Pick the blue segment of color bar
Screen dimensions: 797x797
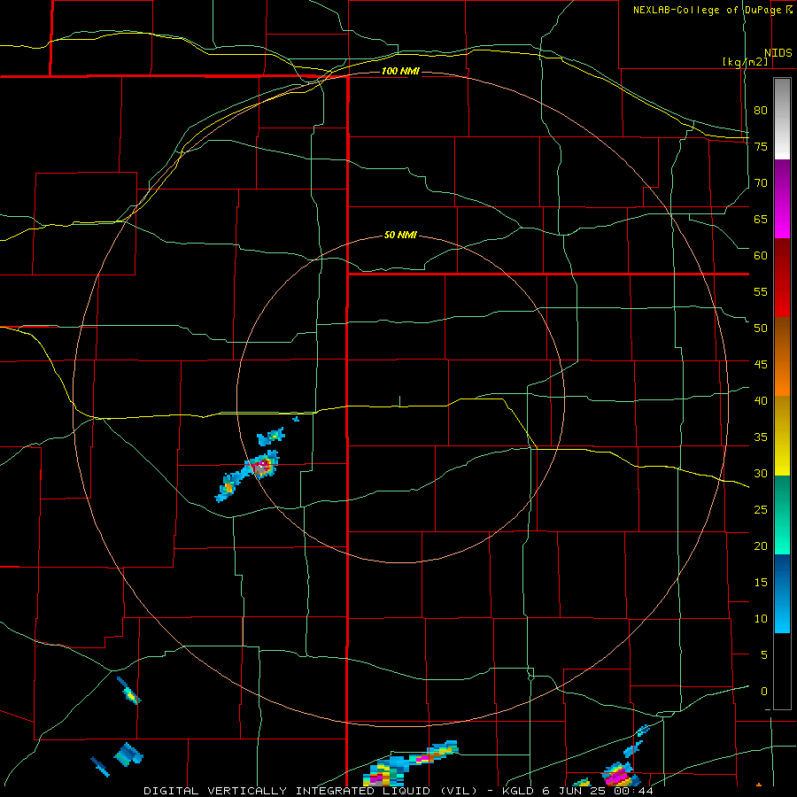coord(782,593)
